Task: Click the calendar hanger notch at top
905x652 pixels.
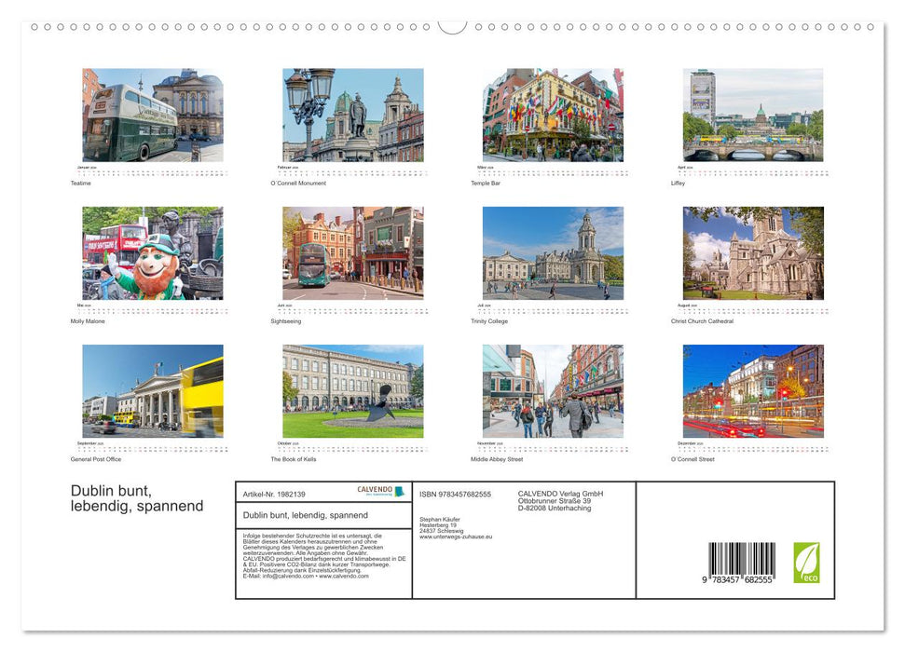Action: tap(452, 26)
